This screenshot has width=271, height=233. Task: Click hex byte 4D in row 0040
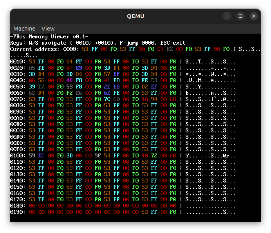69,81
